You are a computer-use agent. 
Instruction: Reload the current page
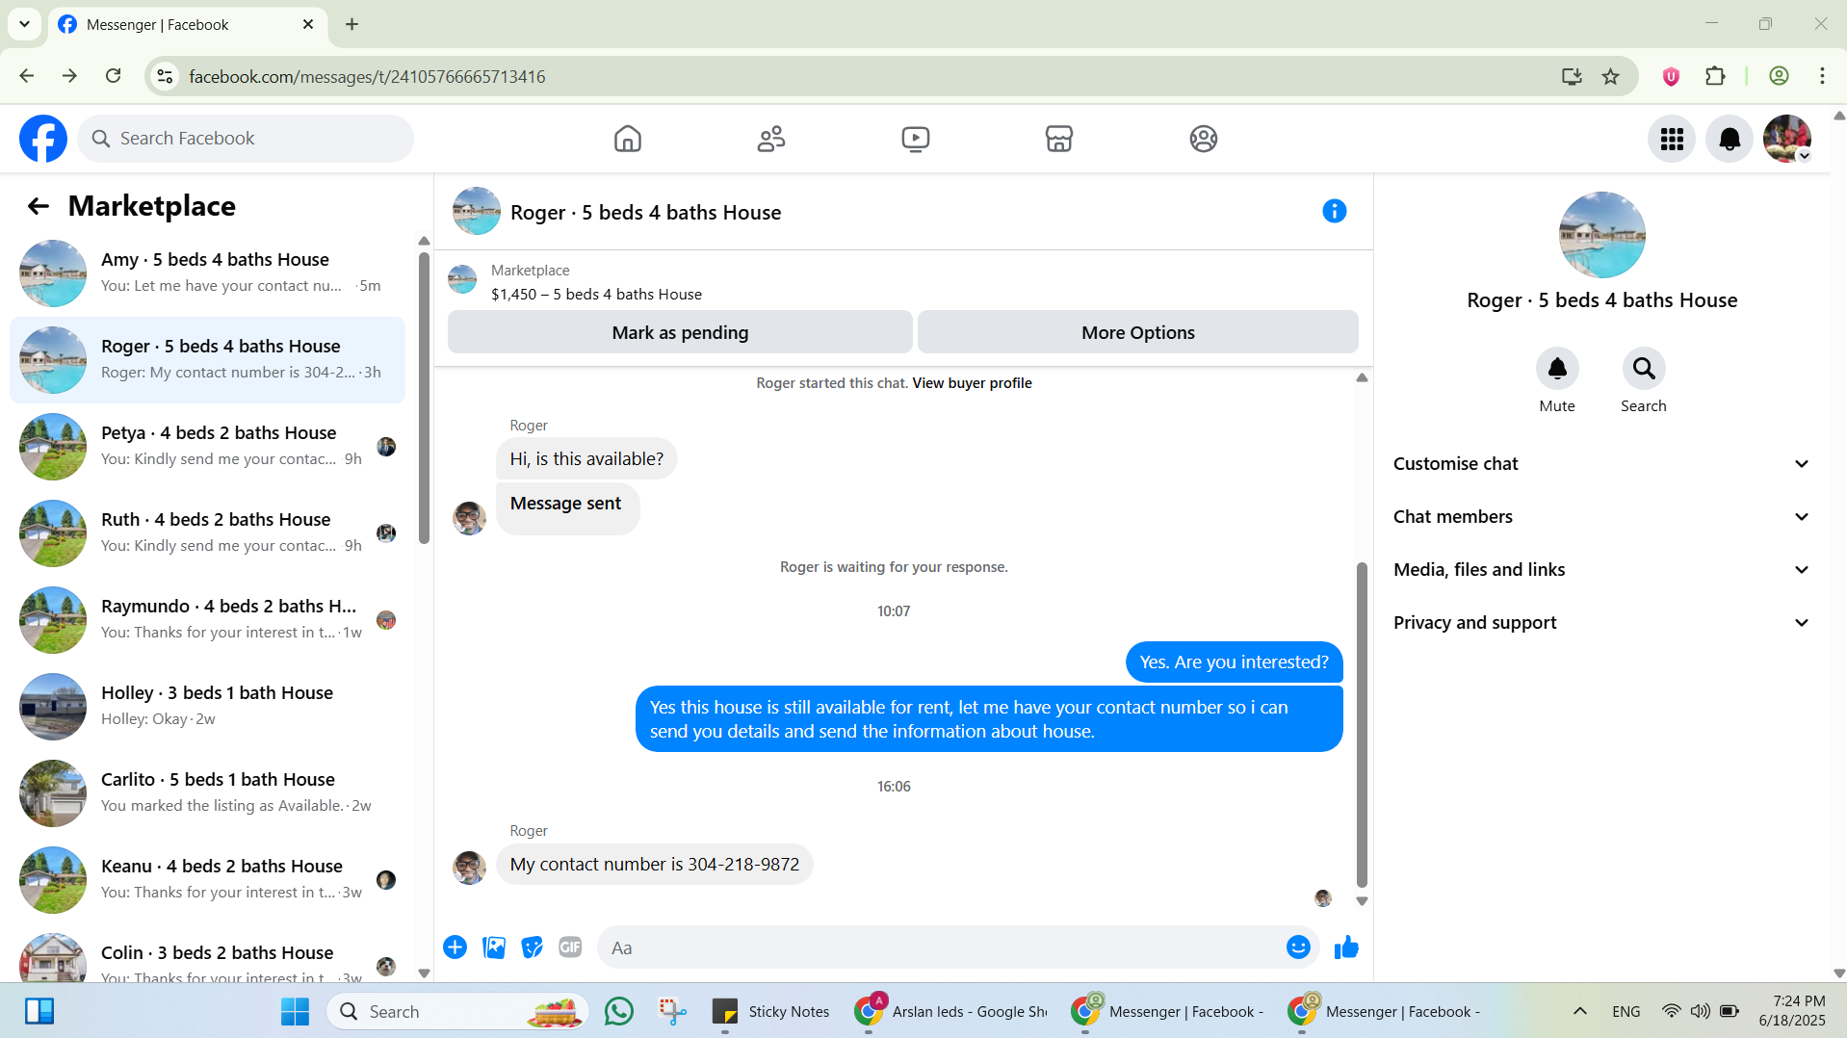113,76
